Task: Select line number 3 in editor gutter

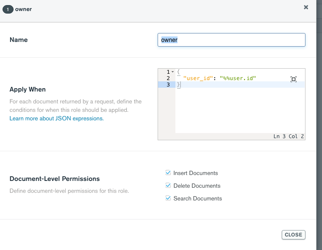Action: [168, 85]
